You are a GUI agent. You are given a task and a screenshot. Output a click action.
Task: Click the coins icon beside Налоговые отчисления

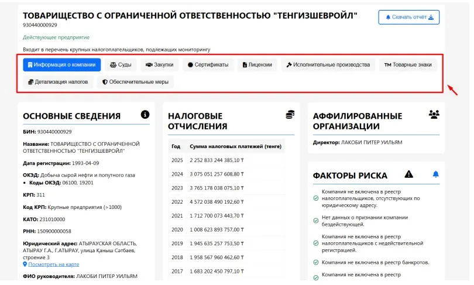290,115
